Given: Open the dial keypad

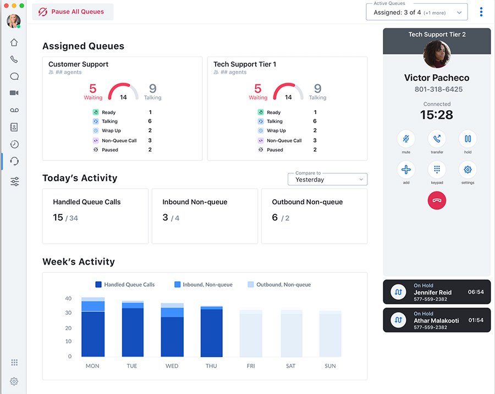Looking at the screenshot, I should pos(437,171).
